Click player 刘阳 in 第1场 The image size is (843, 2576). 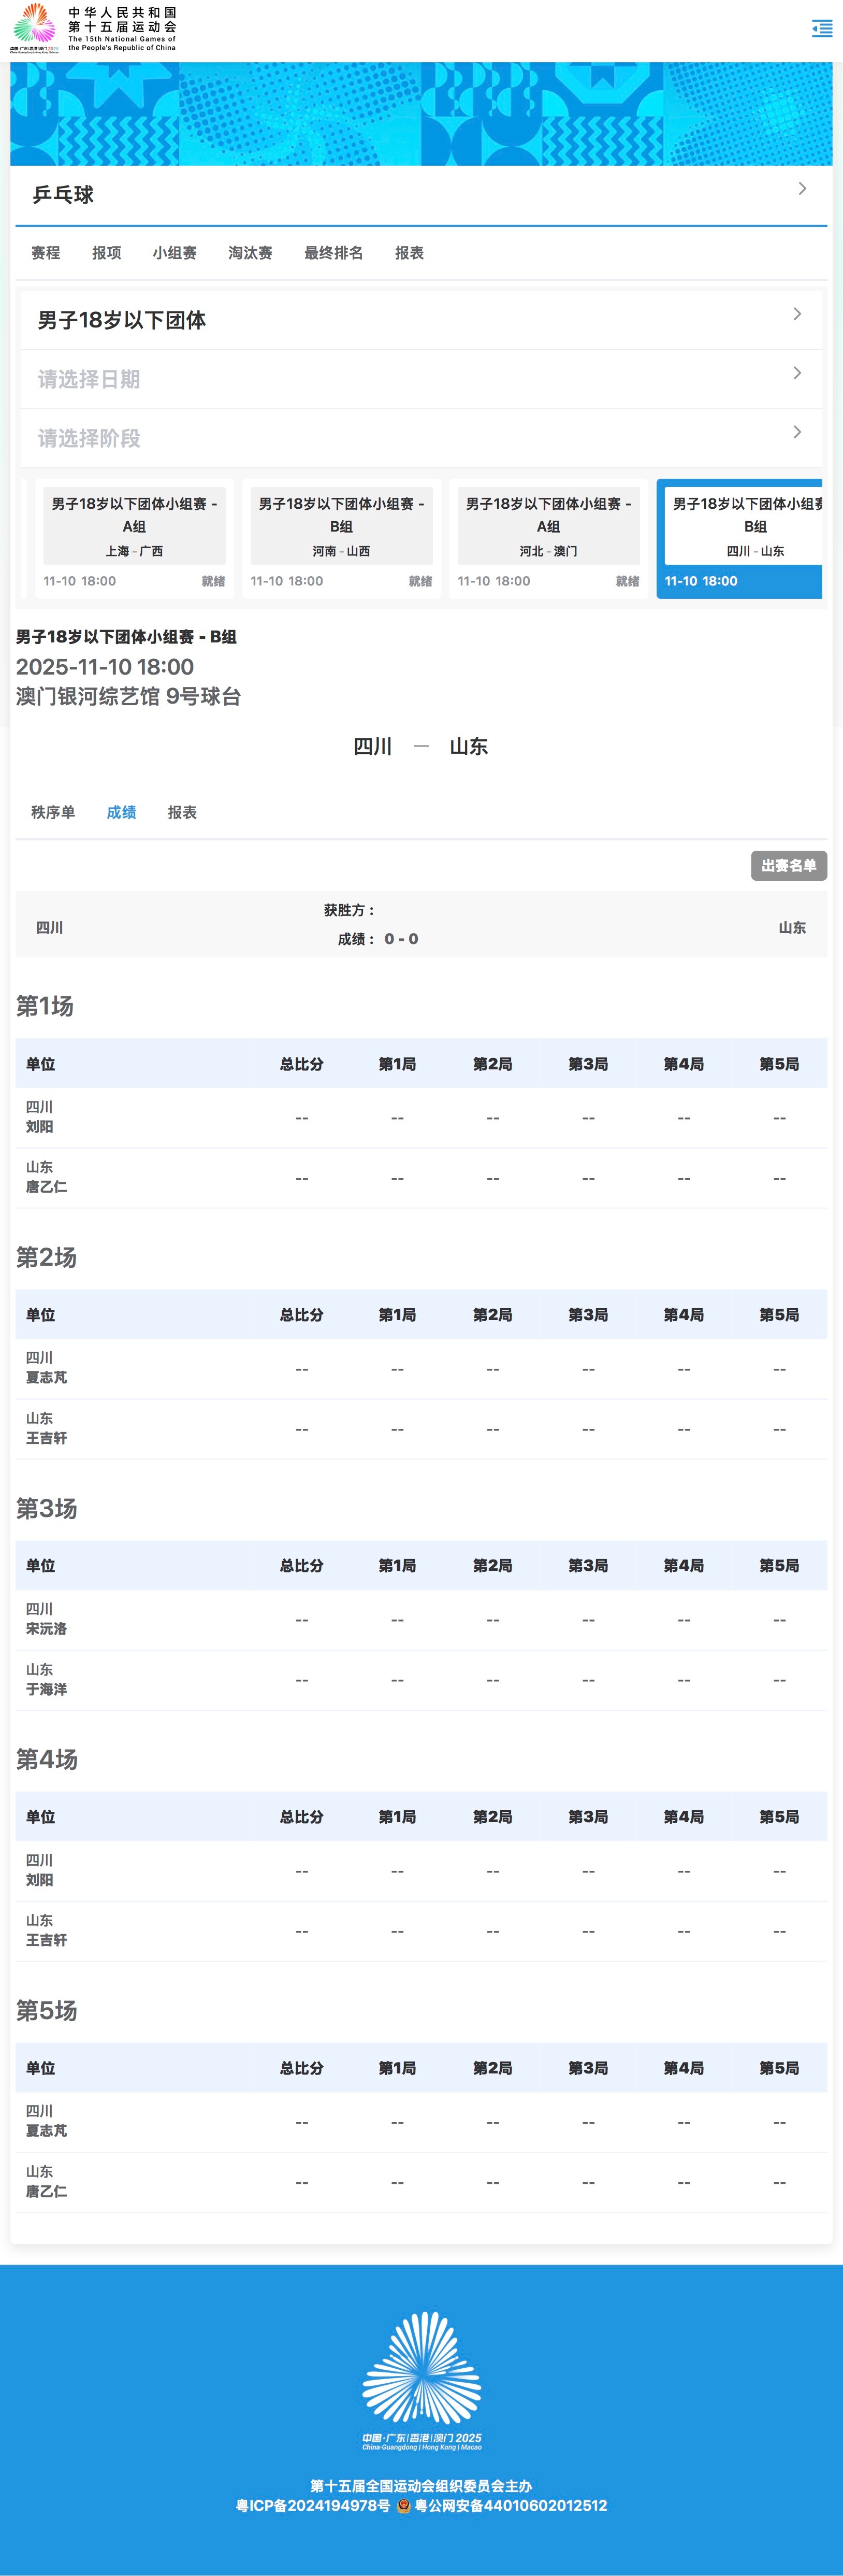(40, 1127)
